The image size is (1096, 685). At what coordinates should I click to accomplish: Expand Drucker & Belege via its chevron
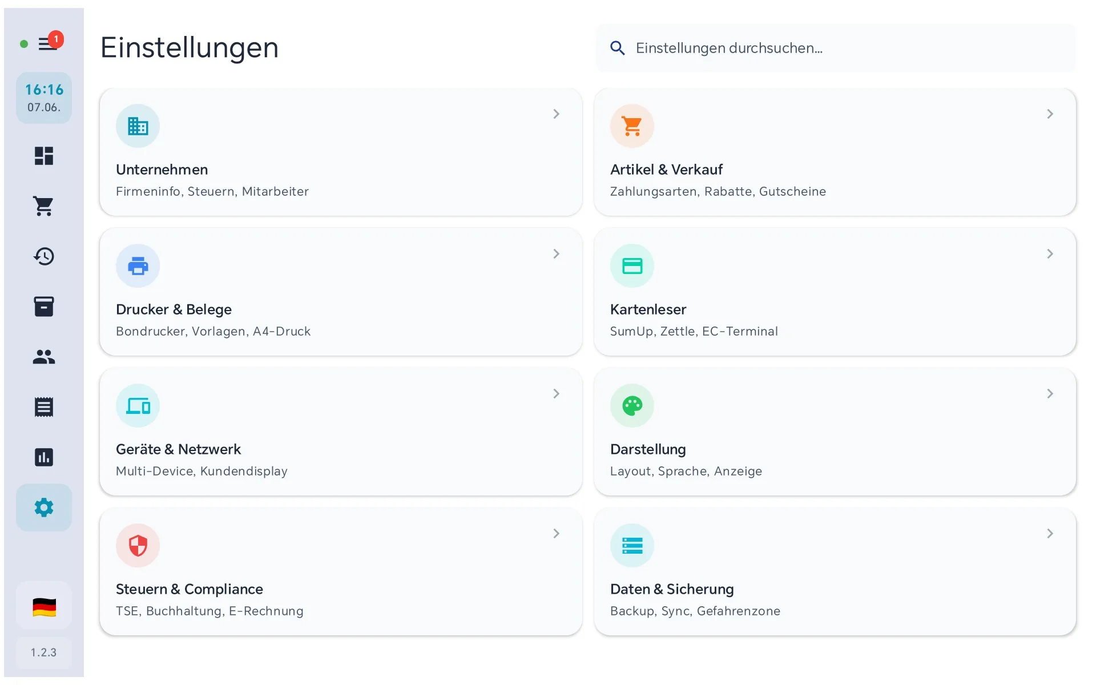[x=556, y=254]
